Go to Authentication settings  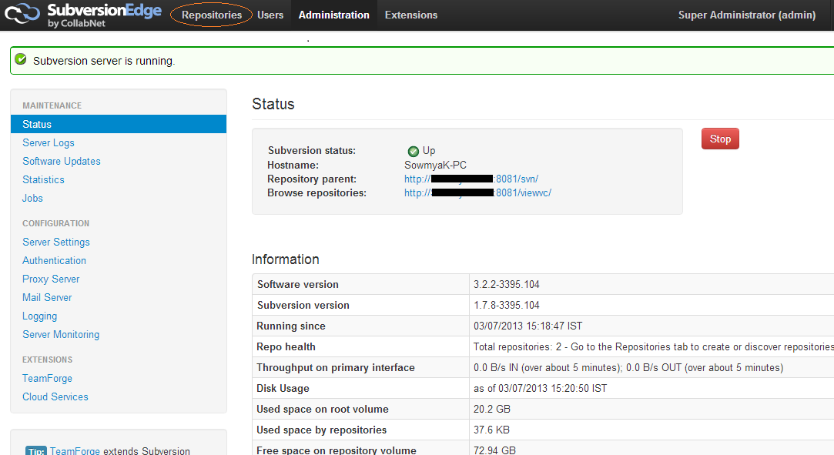54,260
